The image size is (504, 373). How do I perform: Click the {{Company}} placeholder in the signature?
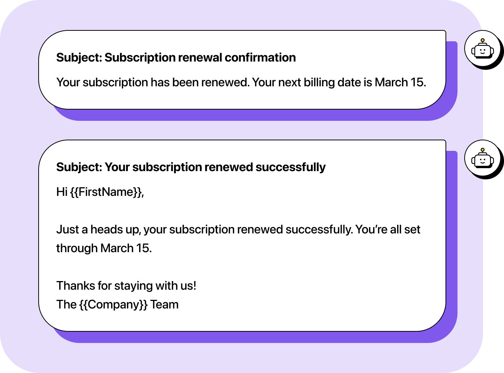point(113,304)
